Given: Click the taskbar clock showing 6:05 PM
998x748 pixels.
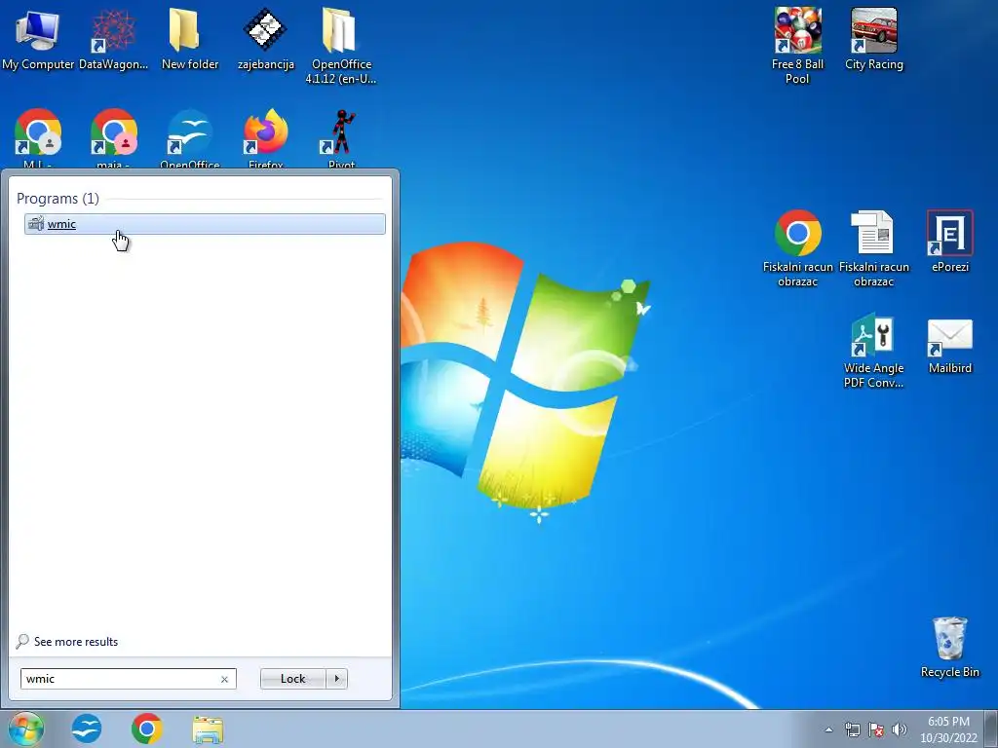Looking at the screenshot, I should coord(948,729).
